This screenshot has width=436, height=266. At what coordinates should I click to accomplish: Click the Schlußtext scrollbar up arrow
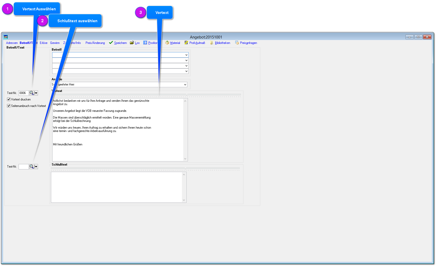184,175
